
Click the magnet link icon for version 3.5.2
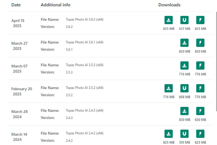click(184, 88)
